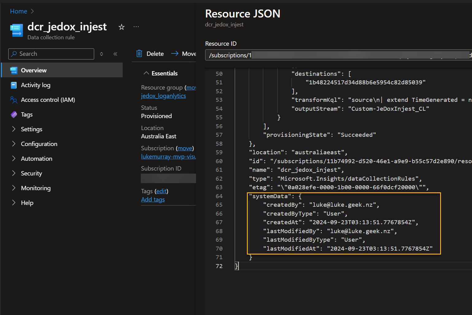Collapse the sidebar menu with double chevron
Viewport: 472px width, 315px height.
click(x=115, y=54)
